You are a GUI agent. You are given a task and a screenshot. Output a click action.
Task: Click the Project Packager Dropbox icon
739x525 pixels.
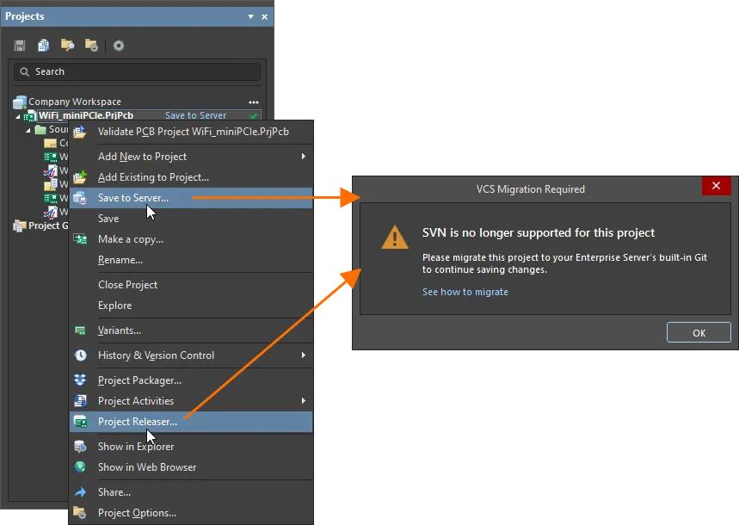point(80,380)
